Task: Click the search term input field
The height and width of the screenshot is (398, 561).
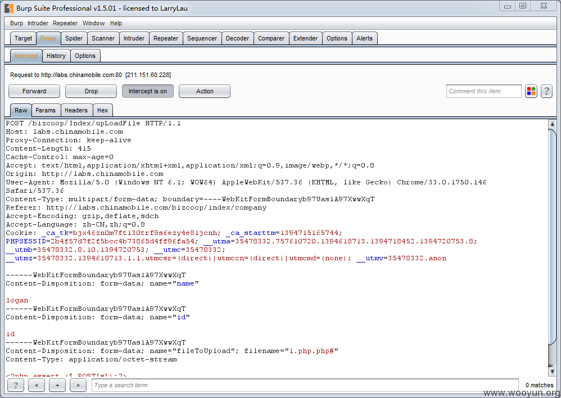Action: pyautogui.click(x=305, y=385)
